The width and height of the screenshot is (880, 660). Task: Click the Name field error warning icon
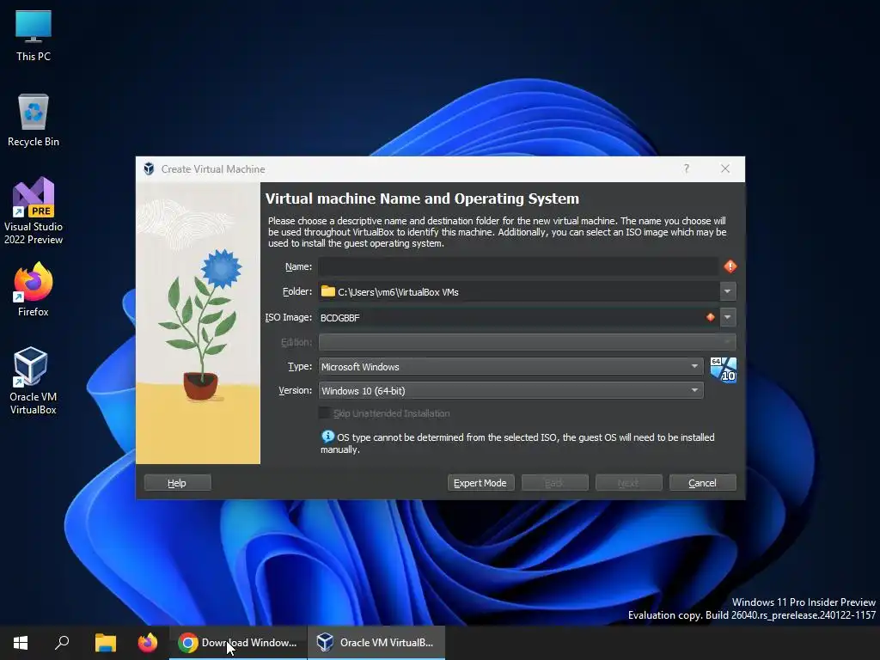click(x=730, y=266)
